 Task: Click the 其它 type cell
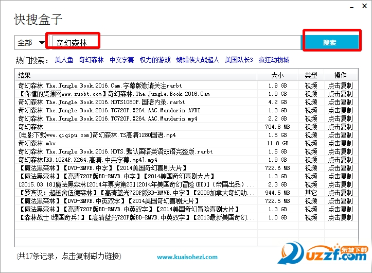pos(311,193)
